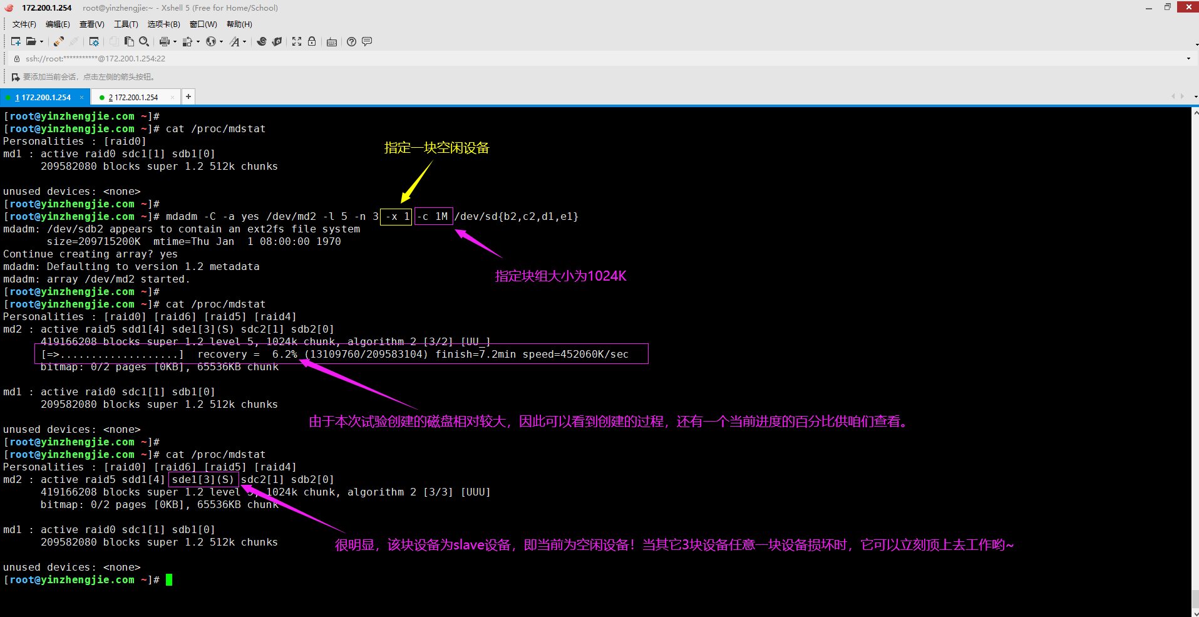Select the Find magnifier icon
This screenshot has height=617, width=1199.
144,41
